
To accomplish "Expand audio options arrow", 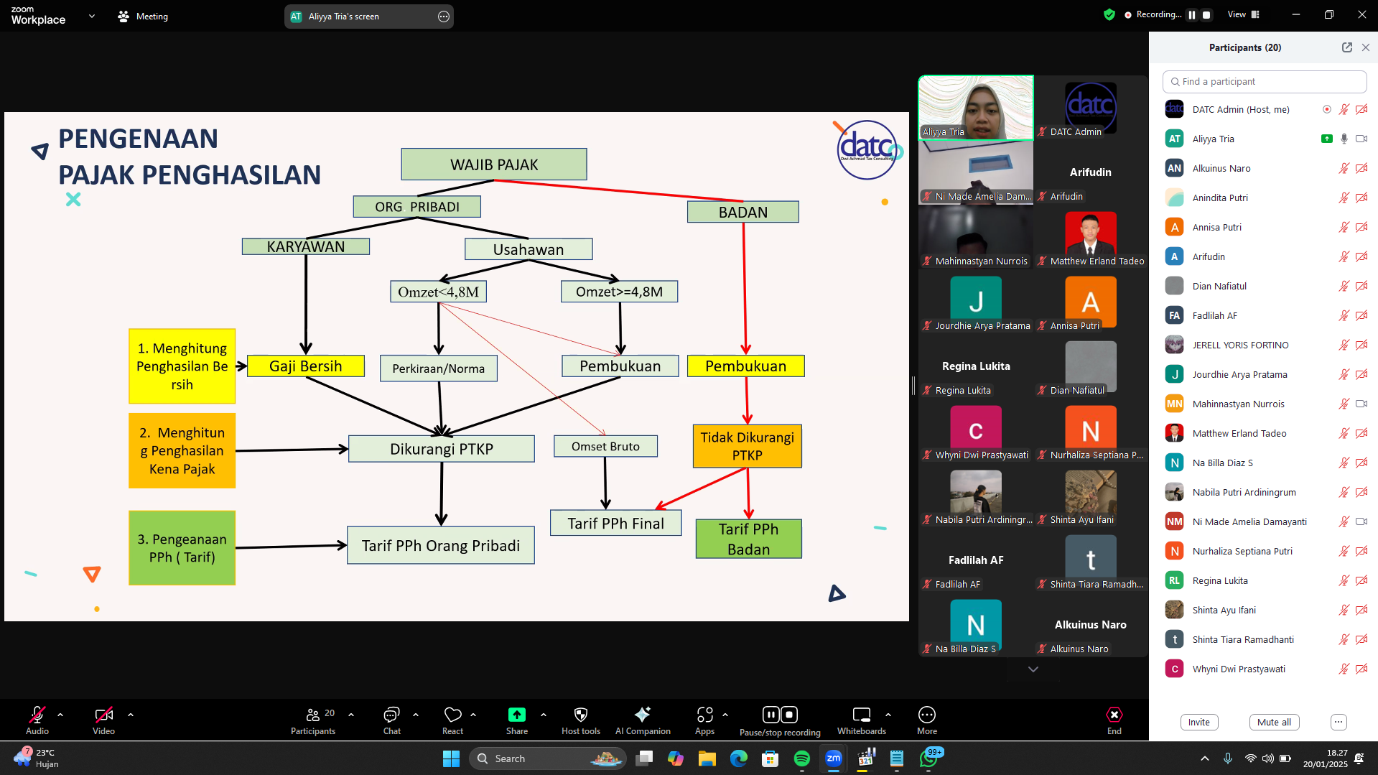I will [60, 715].
